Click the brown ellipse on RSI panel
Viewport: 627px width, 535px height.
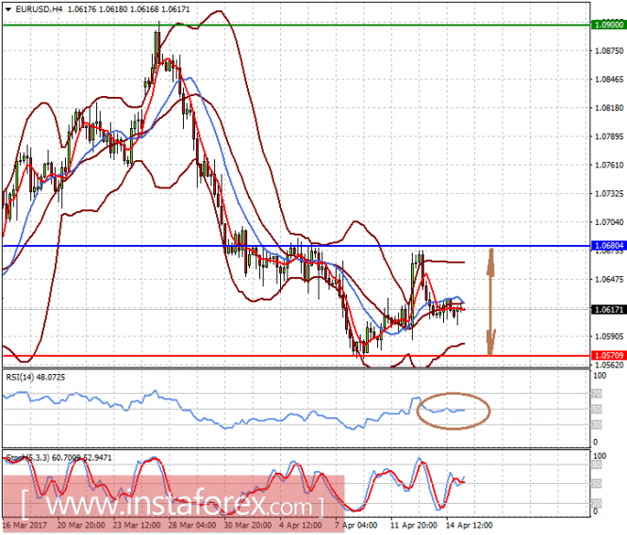pos(454,411)
